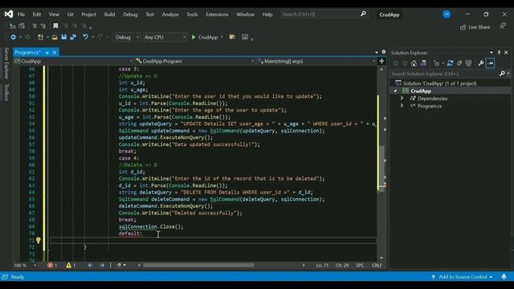Open Pending Changes Filter clock icon
This screenshot has width=514, height=289.
[x=436, y=63]
